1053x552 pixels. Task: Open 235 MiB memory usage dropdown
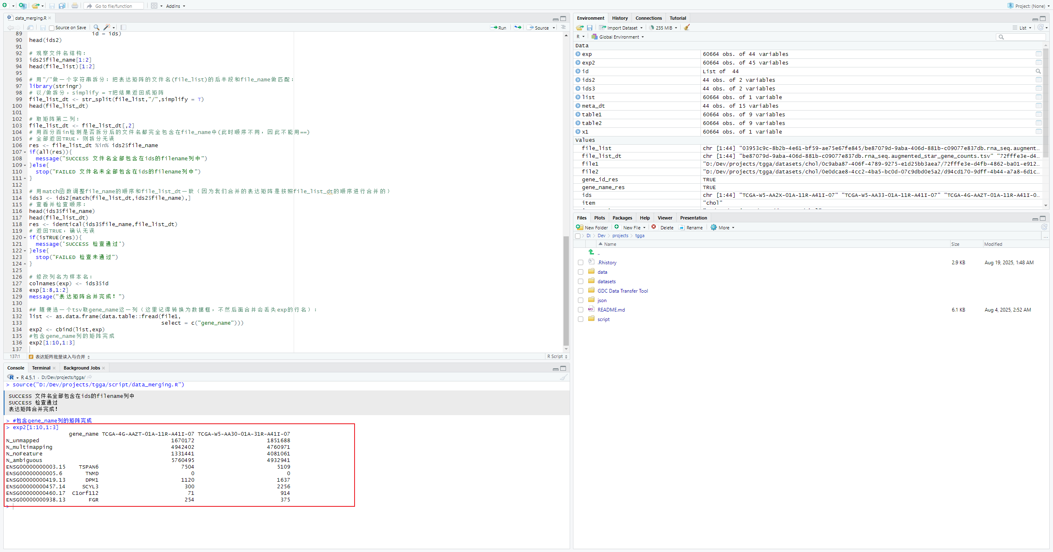point(663,28)
